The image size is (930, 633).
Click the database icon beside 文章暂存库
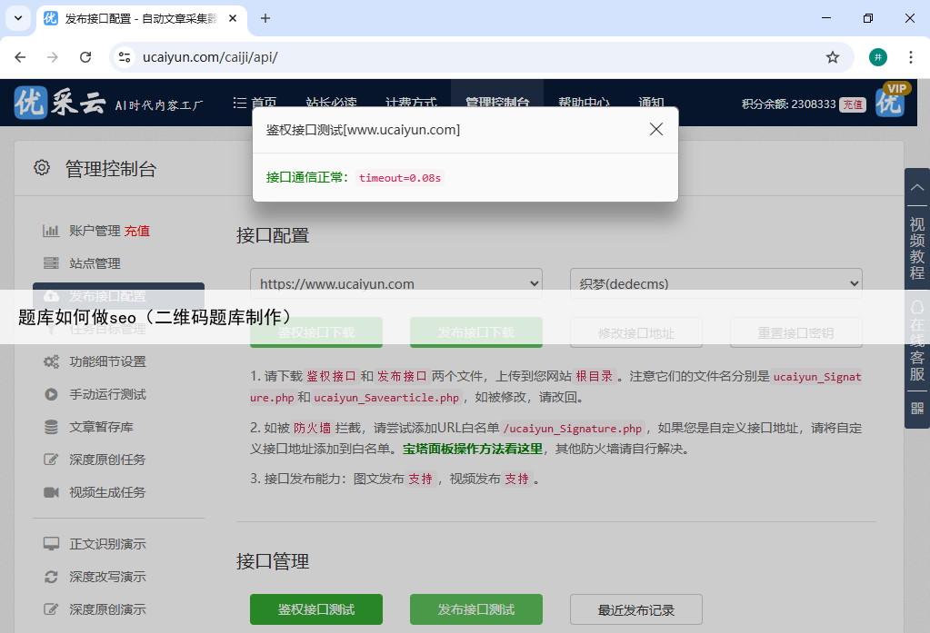(x=51, y=427)
